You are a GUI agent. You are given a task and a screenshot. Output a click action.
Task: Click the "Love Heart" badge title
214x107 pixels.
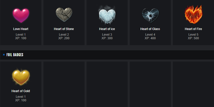tap(21, 29)
